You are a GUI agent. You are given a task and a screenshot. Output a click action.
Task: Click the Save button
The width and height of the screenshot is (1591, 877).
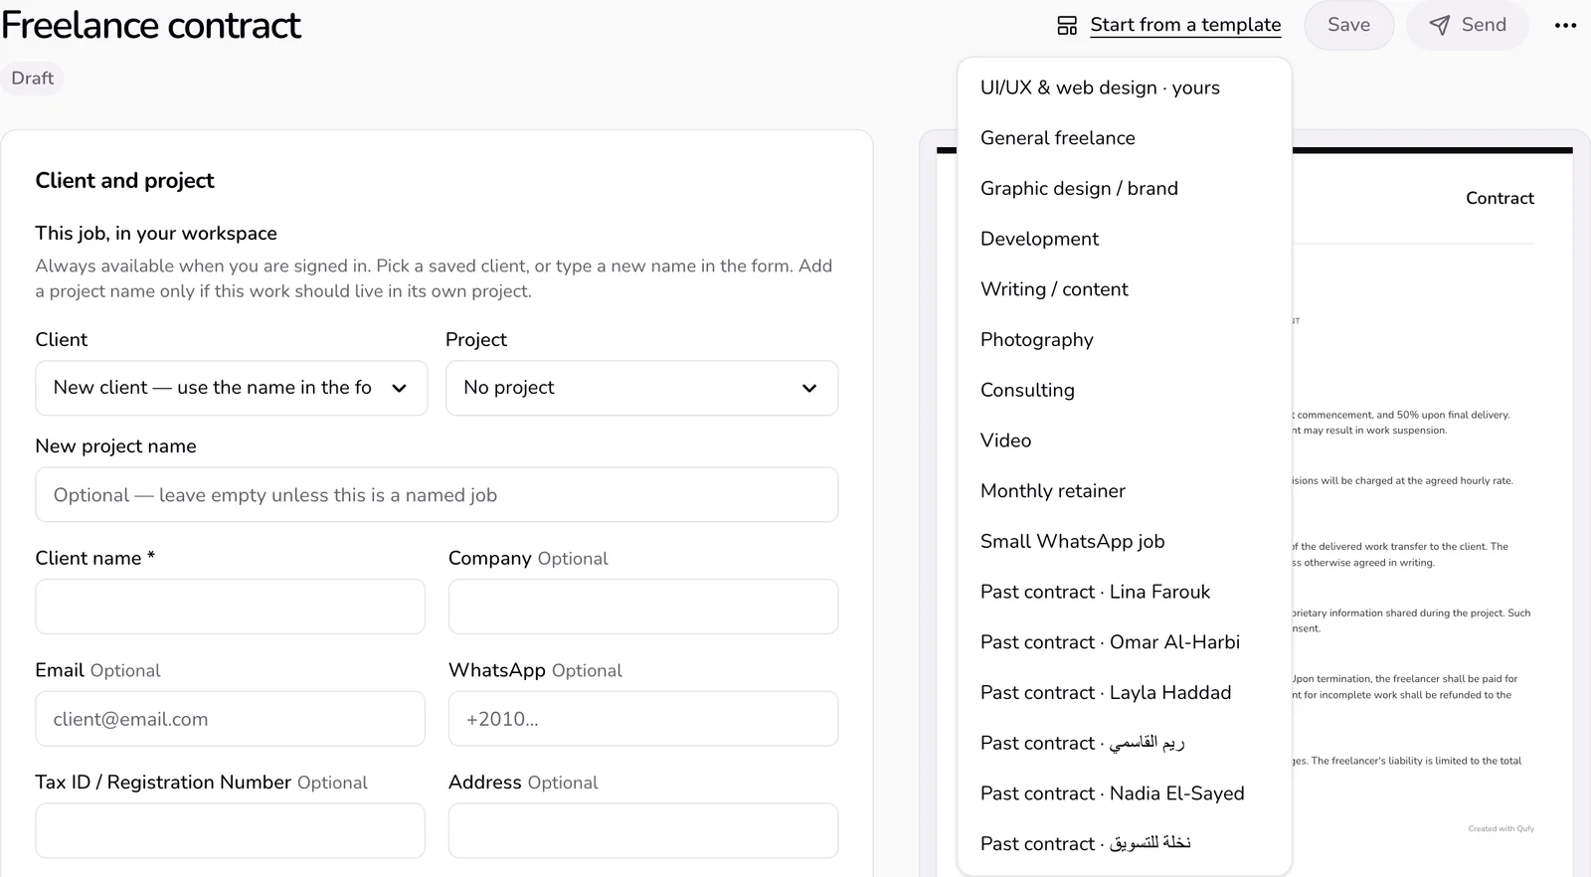1348,25
